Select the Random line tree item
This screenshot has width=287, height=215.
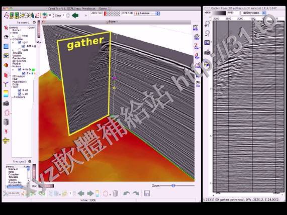[19, 58]
